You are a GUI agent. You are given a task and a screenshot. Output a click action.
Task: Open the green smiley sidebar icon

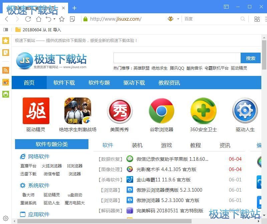coord(6,94)
